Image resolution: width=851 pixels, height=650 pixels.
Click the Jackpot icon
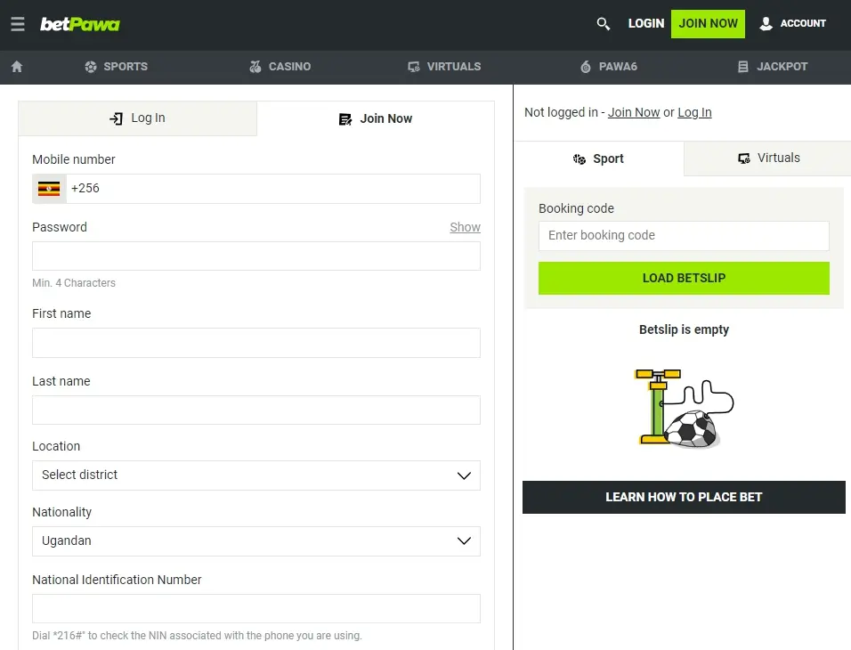coord(743,66)
